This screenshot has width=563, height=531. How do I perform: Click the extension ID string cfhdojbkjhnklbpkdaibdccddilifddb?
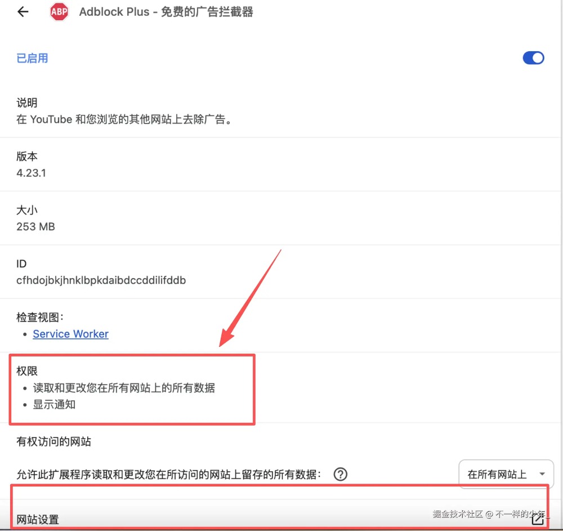point(101,280)
